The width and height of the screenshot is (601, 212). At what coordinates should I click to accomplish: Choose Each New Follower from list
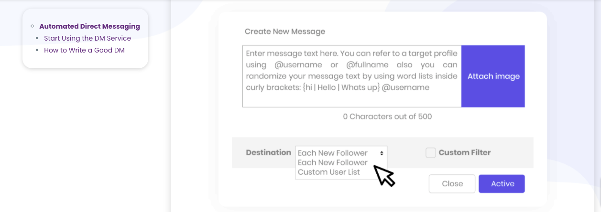coord(332,162)
